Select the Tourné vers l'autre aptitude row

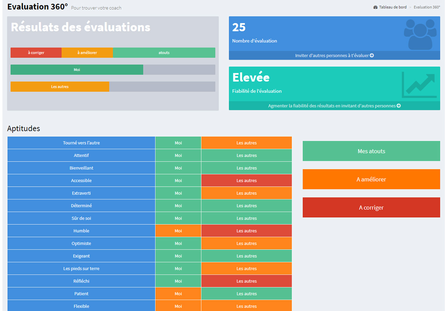149,143
